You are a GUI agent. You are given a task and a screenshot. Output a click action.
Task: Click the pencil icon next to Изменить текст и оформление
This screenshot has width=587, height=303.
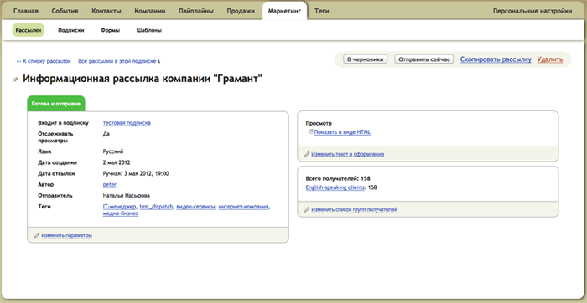tap(307, 154)
